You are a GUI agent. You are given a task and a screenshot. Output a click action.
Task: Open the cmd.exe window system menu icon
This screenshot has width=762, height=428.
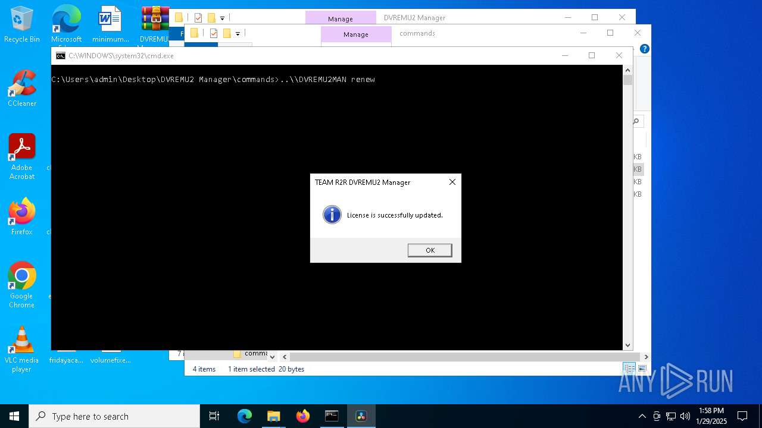(x=61, y=56)
